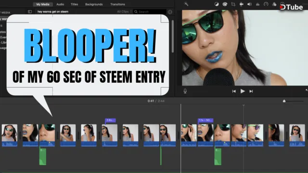
Task: Open the Titles tab
Action: 74,4
